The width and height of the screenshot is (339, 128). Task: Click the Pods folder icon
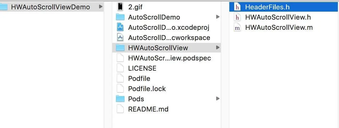pyautogui.click(x=120, y=99)
